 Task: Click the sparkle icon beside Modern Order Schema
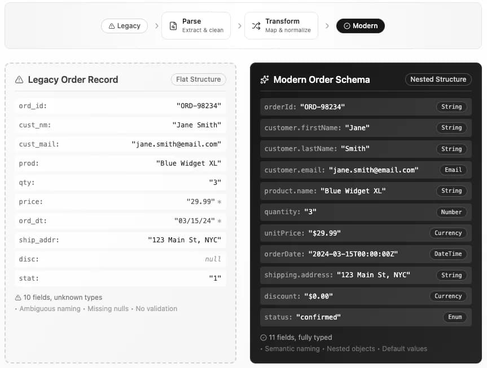[x=265, y=79]
